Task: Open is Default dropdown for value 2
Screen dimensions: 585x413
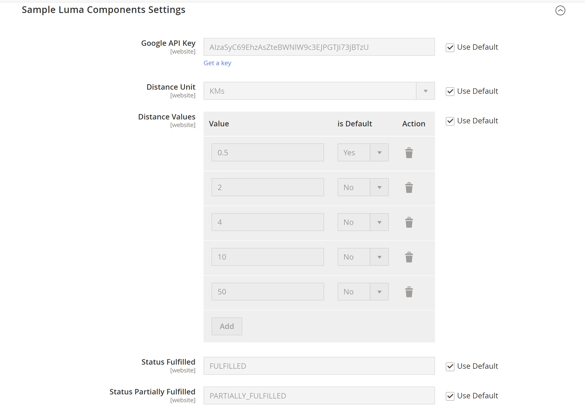Action: pyautogui.click(x=363, y=187)
